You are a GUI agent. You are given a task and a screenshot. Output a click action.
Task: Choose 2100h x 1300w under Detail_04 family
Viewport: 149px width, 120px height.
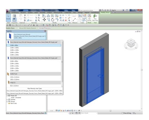(x=34, y=71)
